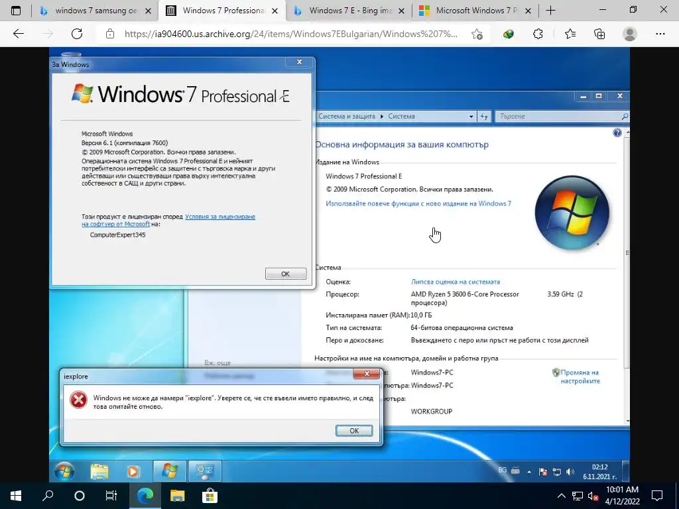Select the Control Panel taskbar button
This screenshot has height=509, width=679.
tap(204, 471)
